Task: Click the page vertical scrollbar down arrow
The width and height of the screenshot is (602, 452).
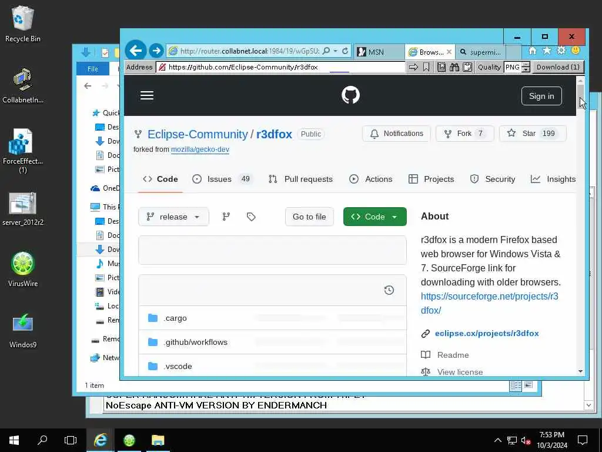Action: (x=580, y=371)
